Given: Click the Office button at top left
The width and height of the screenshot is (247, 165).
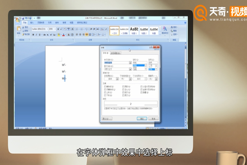Looking at the screenshot, I should pos(17,19).
